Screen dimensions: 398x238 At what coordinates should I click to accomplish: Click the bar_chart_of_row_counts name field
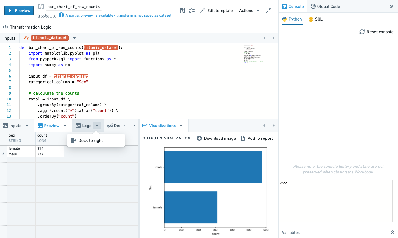(x=74, y=7)
